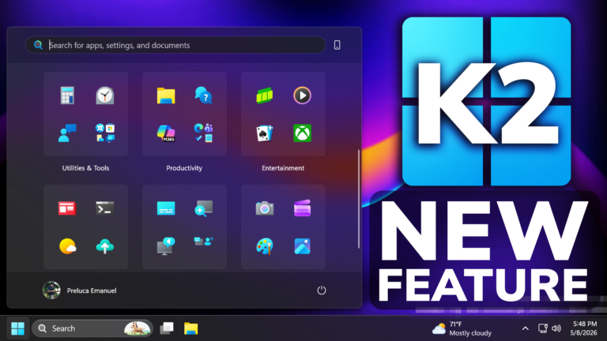The width and height of the screenshot is (607, 341).
Task: Launch the Clock app
Action: [x=105, y=96]
